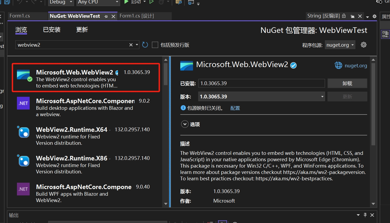Click the Find in Files toolbar icon
390x223 pixels.
coord(179,2)
